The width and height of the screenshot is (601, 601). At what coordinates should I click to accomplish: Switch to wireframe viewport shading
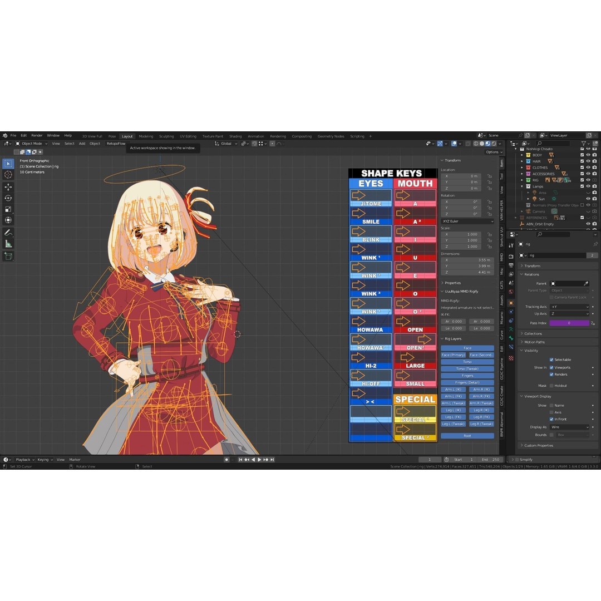tap(476, 144)
